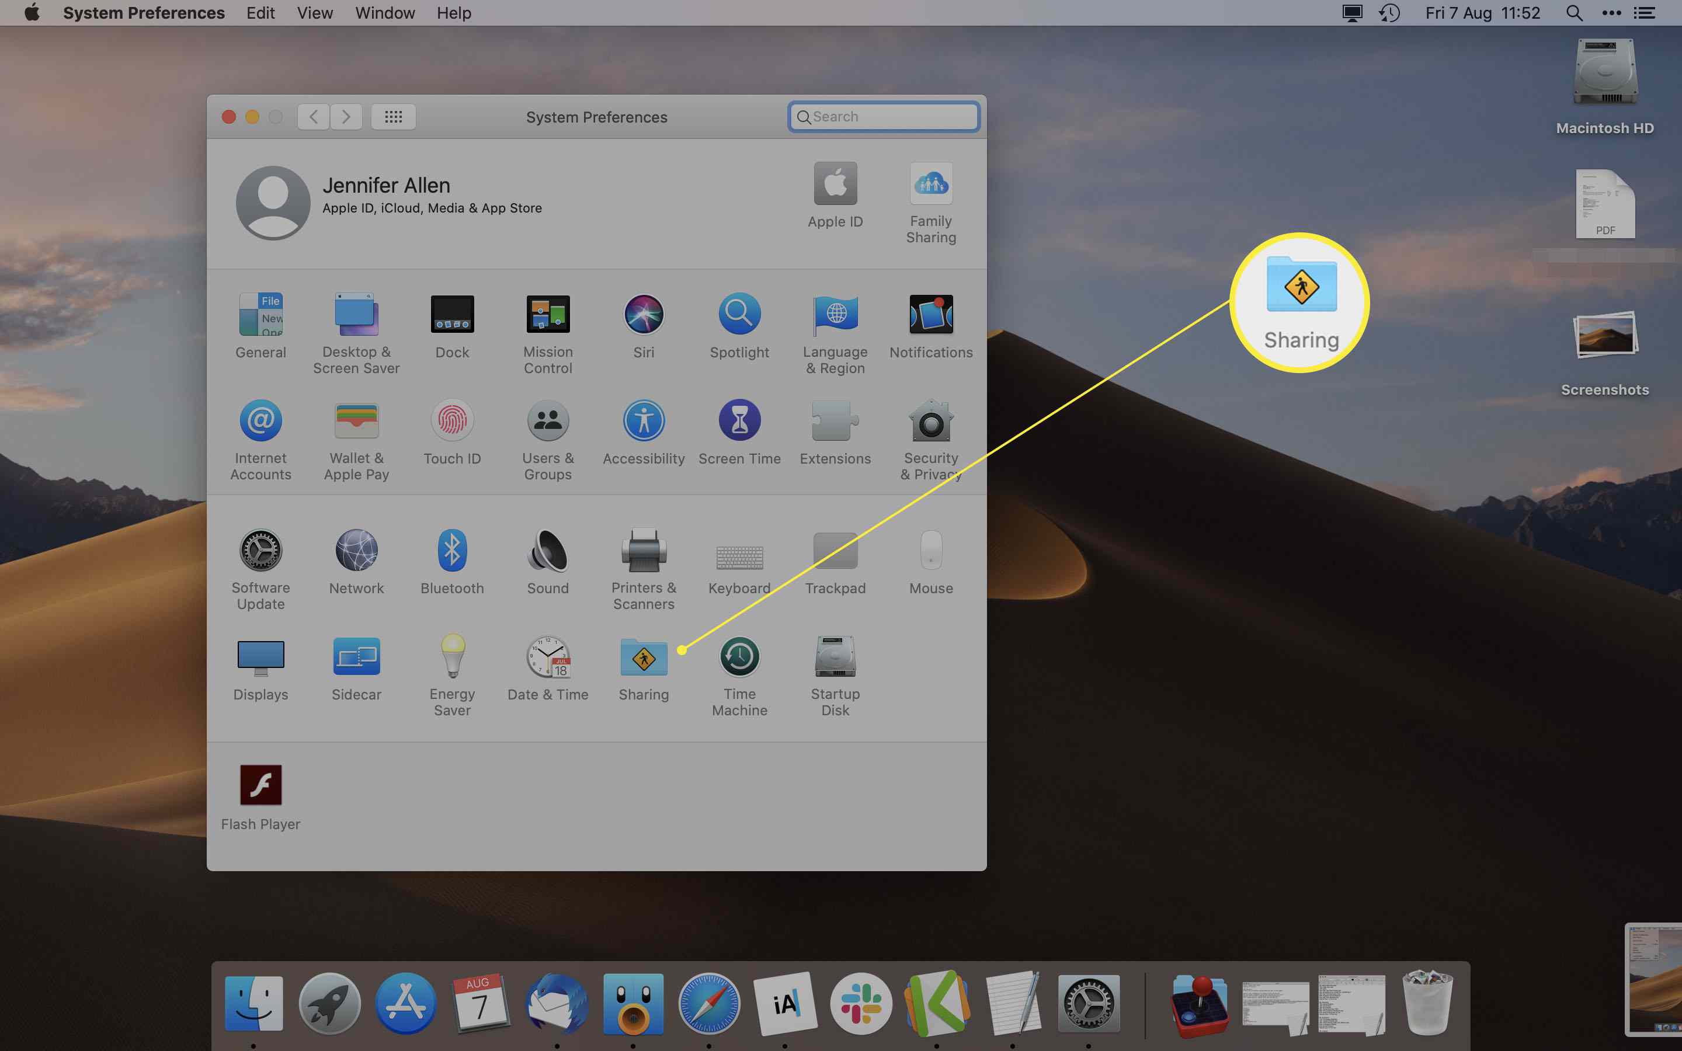Launch Launchpad from the Dock
This screenshot has height=1051, width=1682.
(x=329, y=1004)
